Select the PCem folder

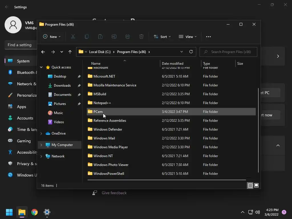click(171, 112)
